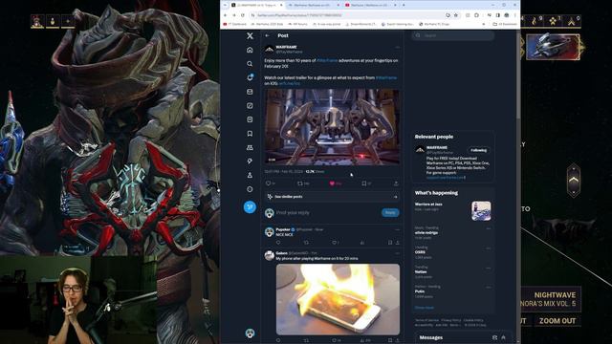The image size is (612, 344).
Task: Open the Communities icon in sidebar
Action: tap(250, 147)
